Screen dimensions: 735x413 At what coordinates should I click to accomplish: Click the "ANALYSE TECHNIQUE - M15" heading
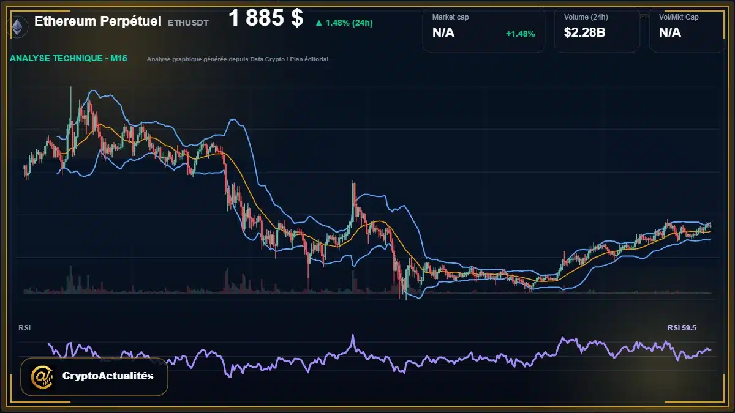(x=69, y=59)
